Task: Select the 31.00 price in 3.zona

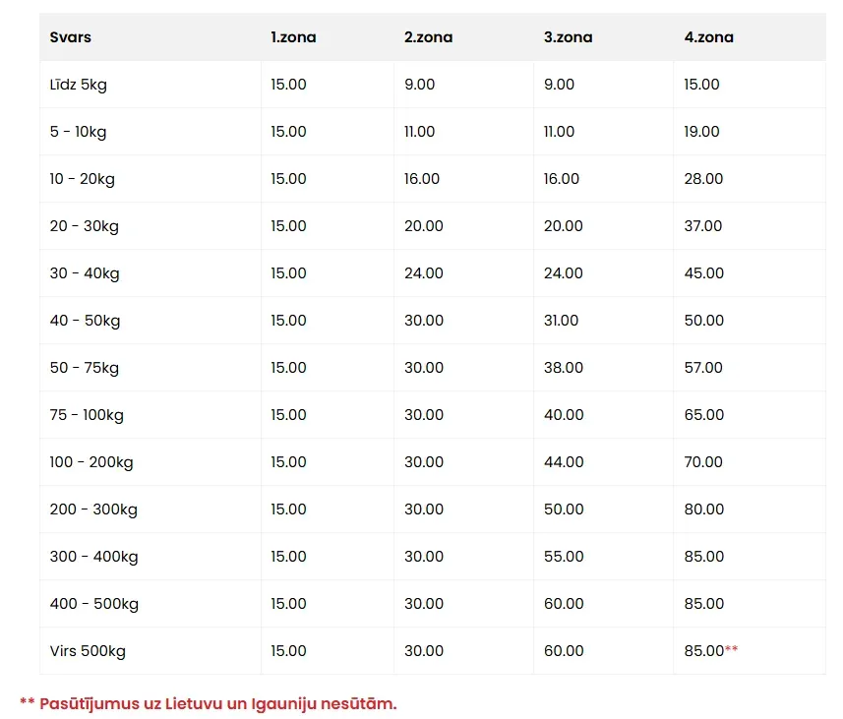Action: click(x=562, y=321)
